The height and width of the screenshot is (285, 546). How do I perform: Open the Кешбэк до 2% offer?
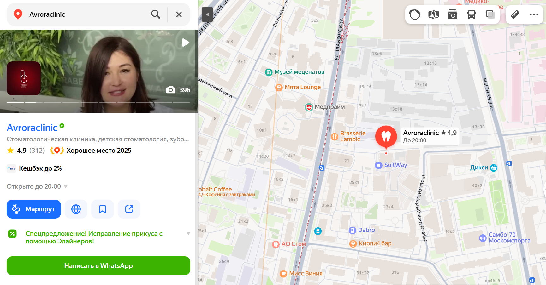[x=34, y=168]
